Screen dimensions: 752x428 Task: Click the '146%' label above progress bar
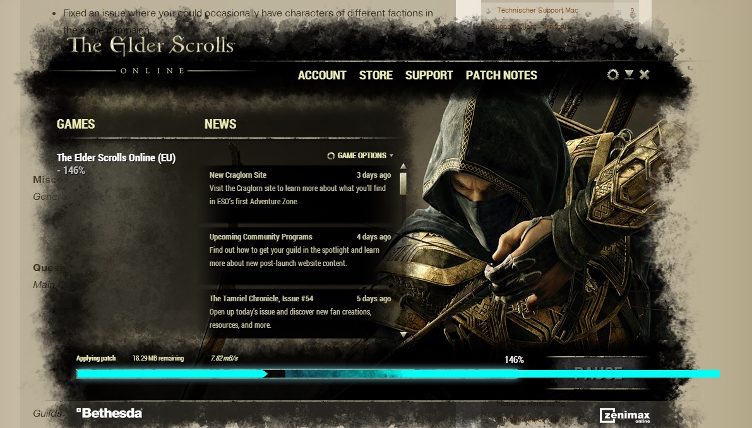click(514, 359)
